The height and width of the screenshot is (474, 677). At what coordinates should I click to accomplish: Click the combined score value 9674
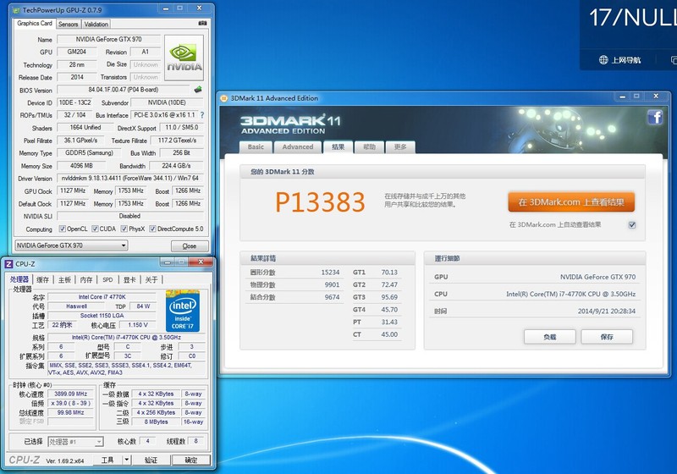click(332, 297)
